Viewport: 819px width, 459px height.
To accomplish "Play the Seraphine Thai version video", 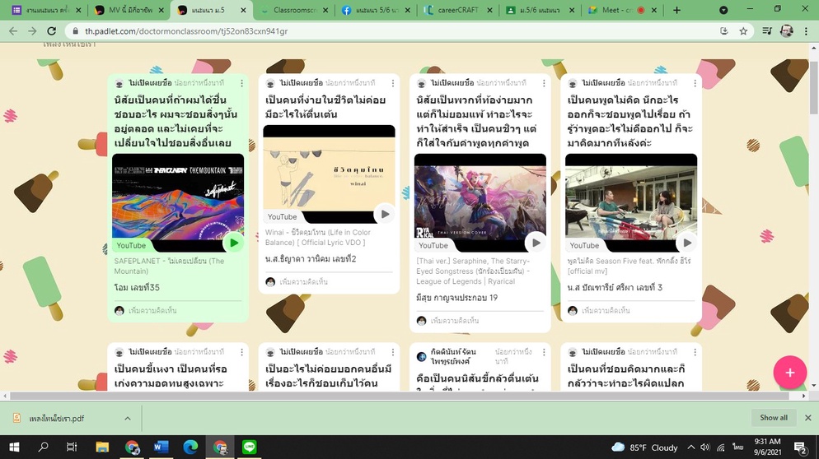I will pyautogui.click(x=536, y=243).
